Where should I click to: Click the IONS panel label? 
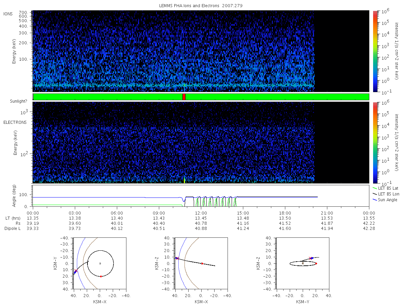tap(8, 14)
